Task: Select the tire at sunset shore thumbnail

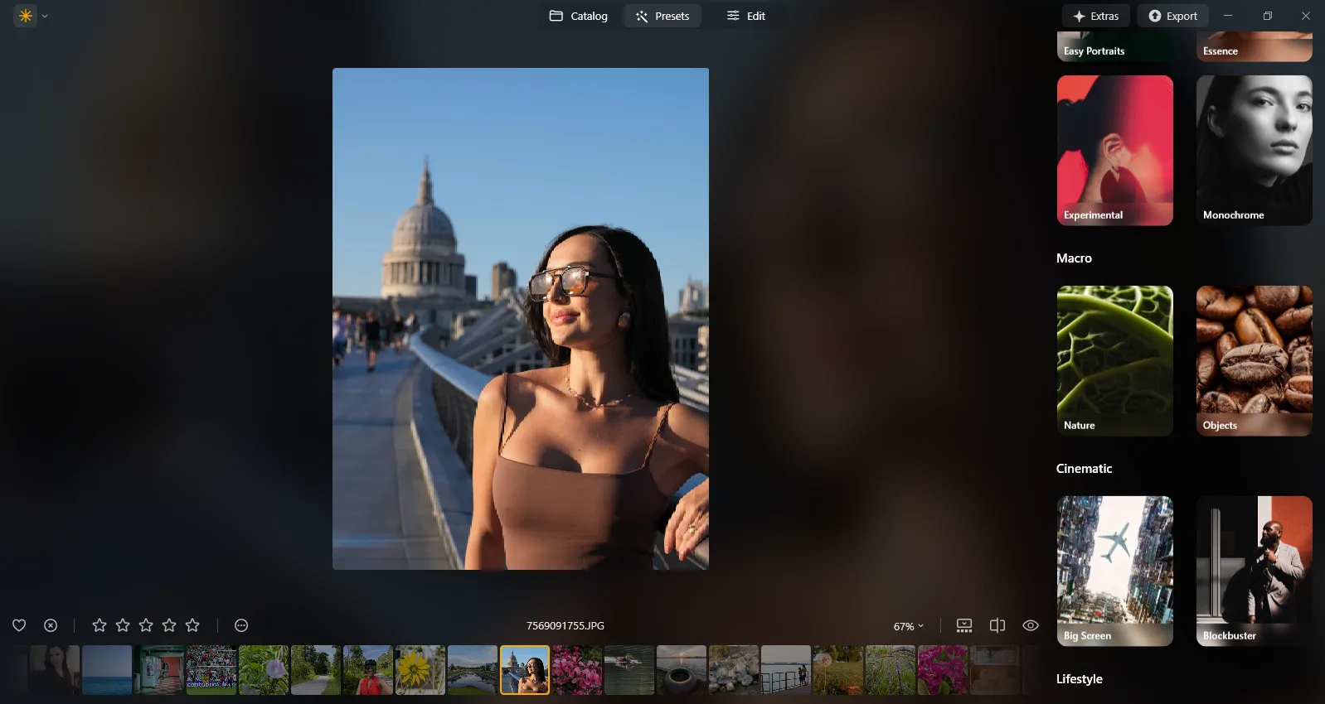Action: click(682, 670)
